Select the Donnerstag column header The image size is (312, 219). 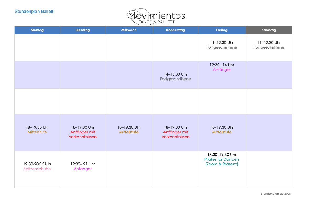coord(176,30)
